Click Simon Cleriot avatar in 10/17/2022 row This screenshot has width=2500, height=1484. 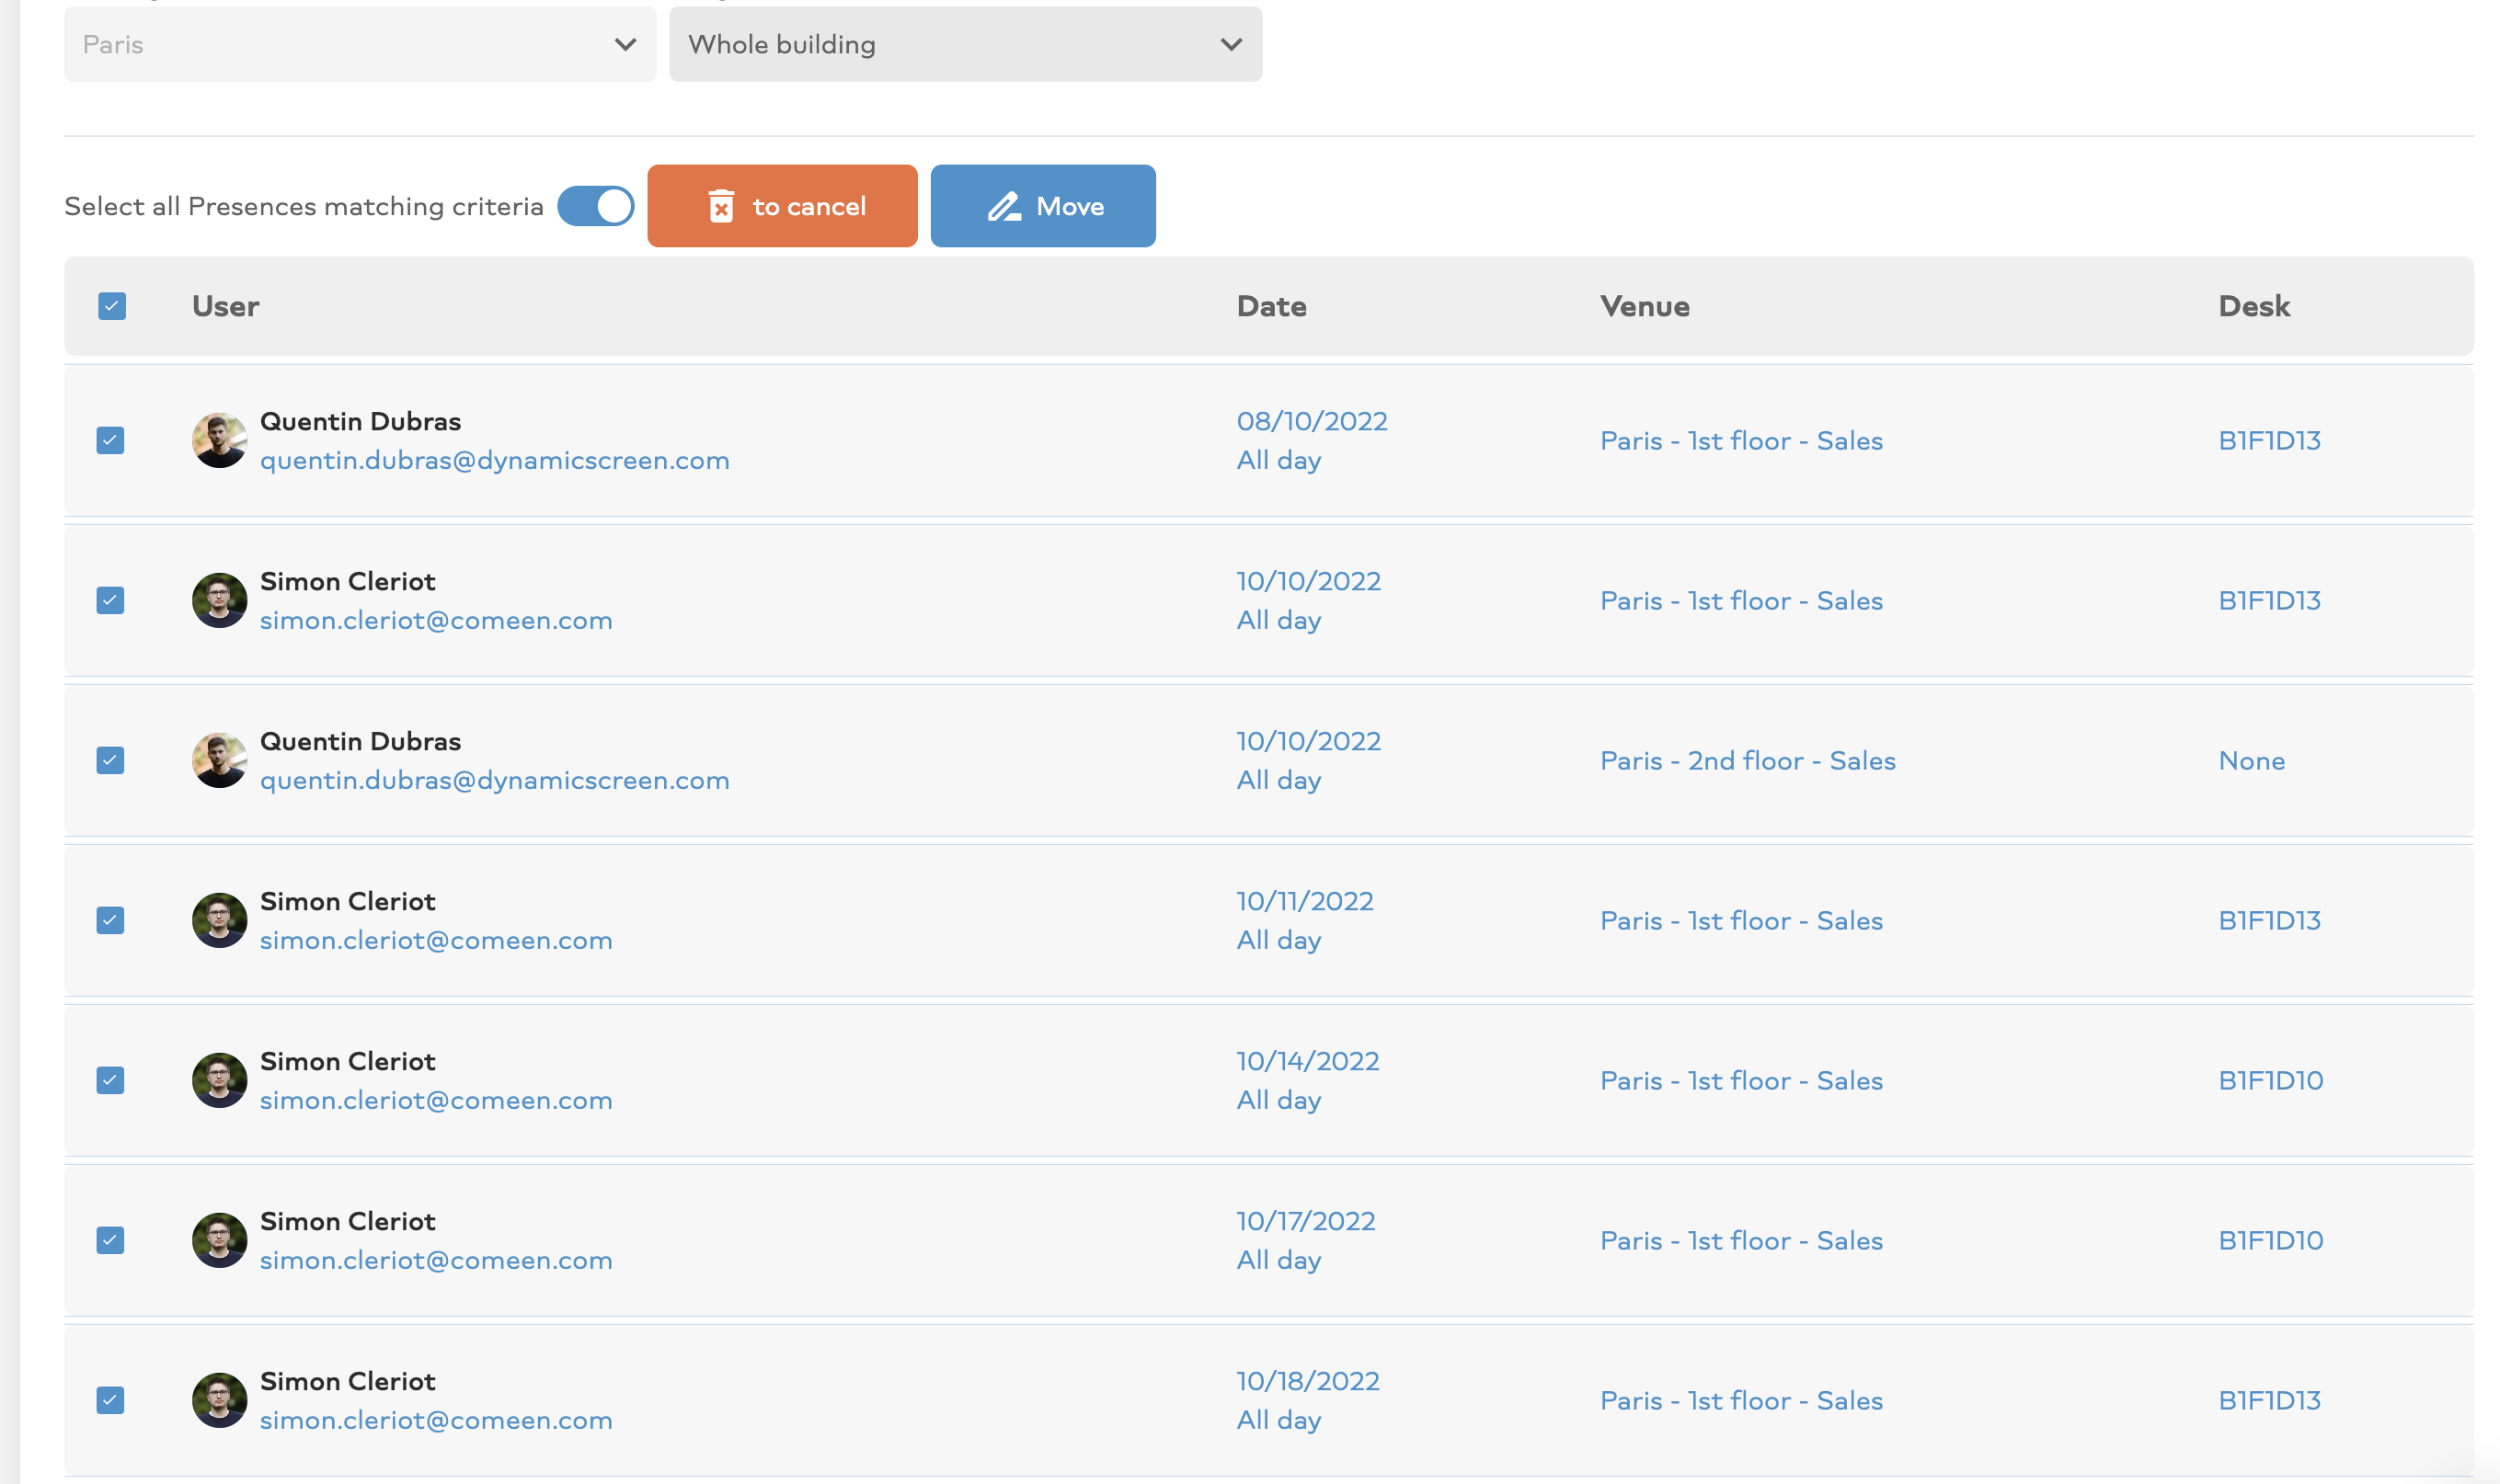[219, 1240]
